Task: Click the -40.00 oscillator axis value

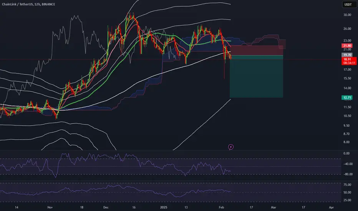Action: click(x=348, y=164)
